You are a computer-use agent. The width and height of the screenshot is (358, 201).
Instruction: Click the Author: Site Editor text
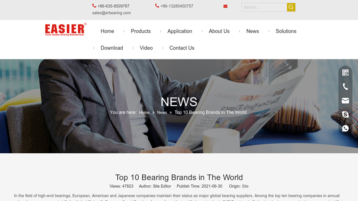[x=155, y=186]
